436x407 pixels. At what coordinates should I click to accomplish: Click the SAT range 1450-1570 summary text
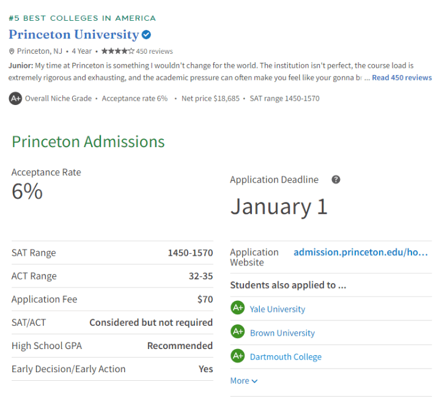point(285,98)
